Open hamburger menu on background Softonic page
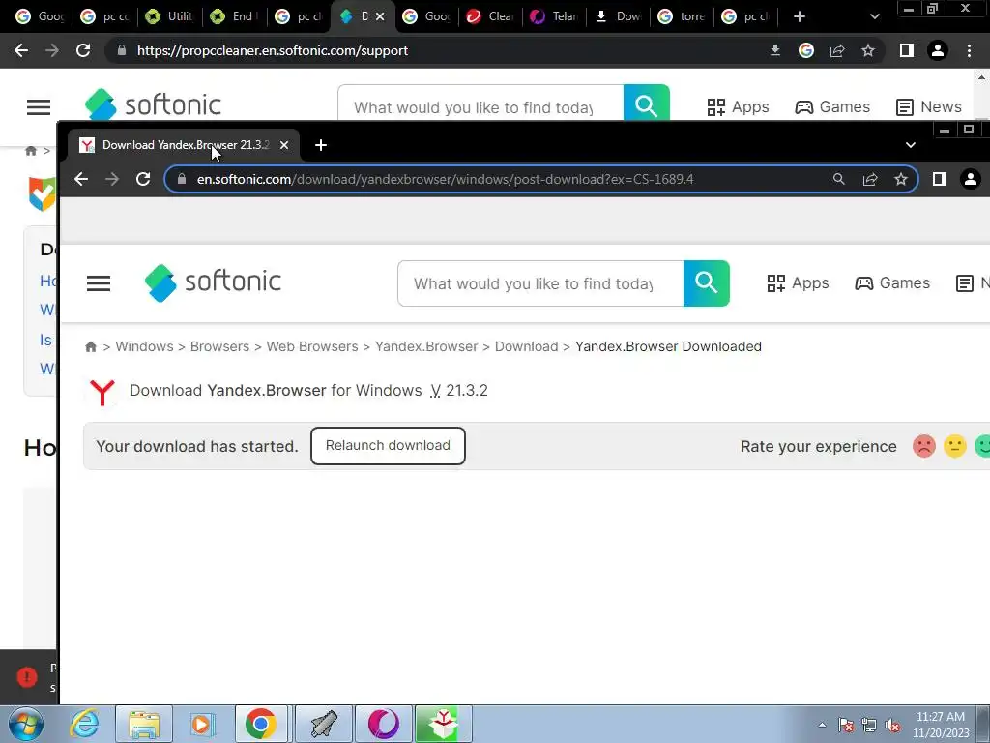Viewport: 990px width, 743px height. (x=39, y=107)
